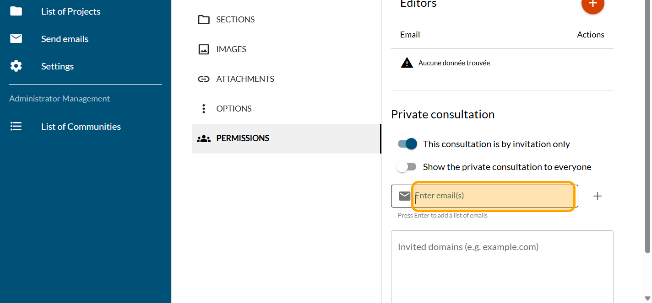Viewport: 652px width, 303px height.
Task: Click the Invited domains text area
Action: pyautogui.click(x=502, y=265)
